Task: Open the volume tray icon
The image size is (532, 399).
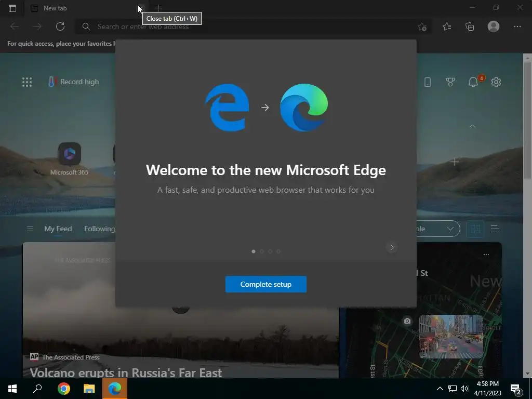Action: tap(464, 389)
